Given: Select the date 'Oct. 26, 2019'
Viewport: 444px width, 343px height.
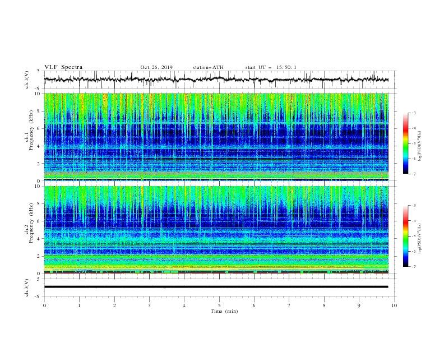Looking at the screenshot, I should tap(156, 67).
